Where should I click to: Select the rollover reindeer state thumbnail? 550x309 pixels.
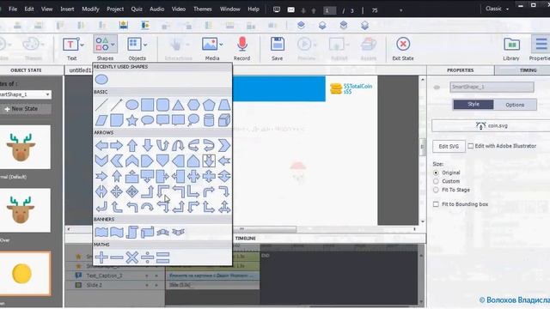(25, 210)
